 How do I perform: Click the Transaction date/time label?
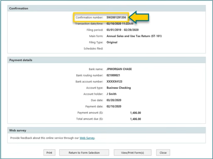(89, 24)
